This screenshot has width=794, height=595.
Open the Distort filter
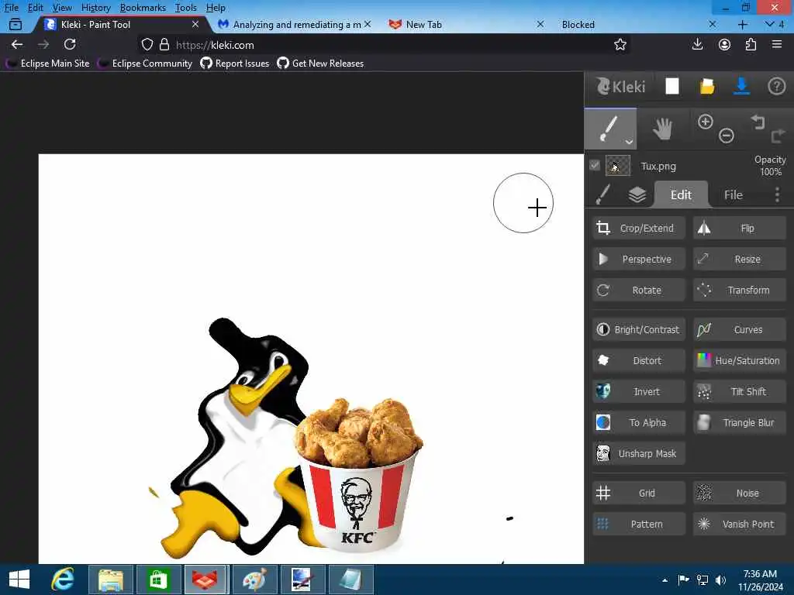[639, 360]
